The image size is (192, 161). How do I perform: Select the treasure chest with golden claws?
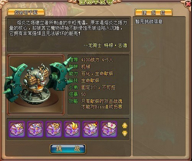point(54,129)
